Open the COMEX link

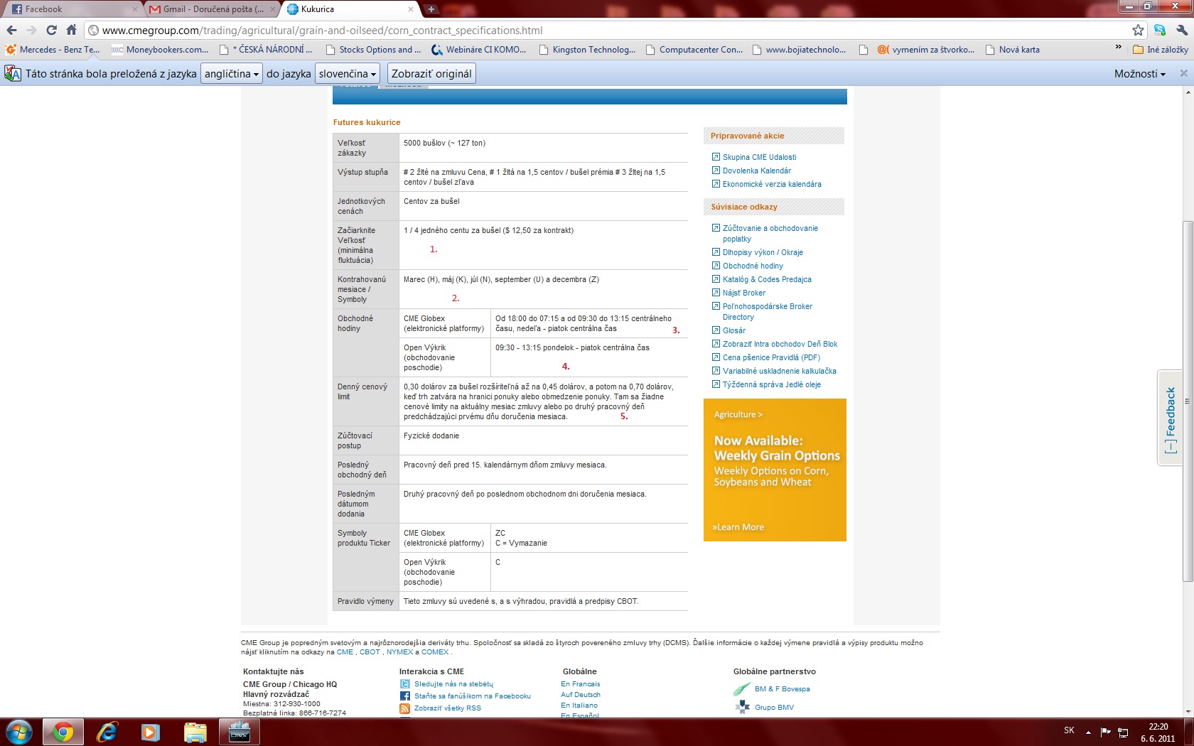(x=435, y=652)
